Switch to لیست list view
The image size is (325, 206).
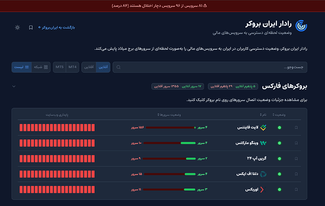coord(22,67)
